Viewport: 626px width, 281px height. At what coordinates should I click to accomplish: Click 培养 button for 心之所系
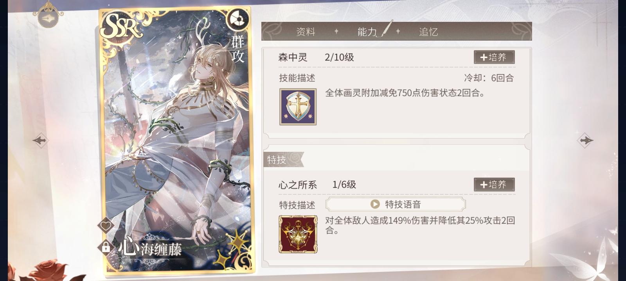pos(494,185)
